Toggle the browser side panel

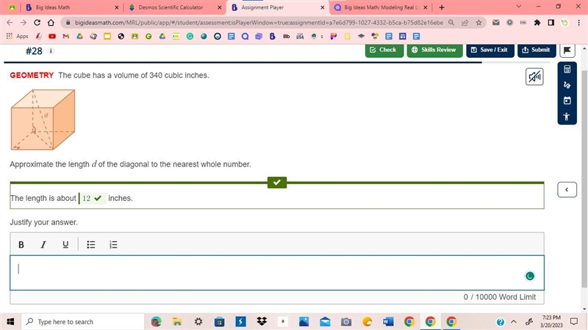(551, 23)
